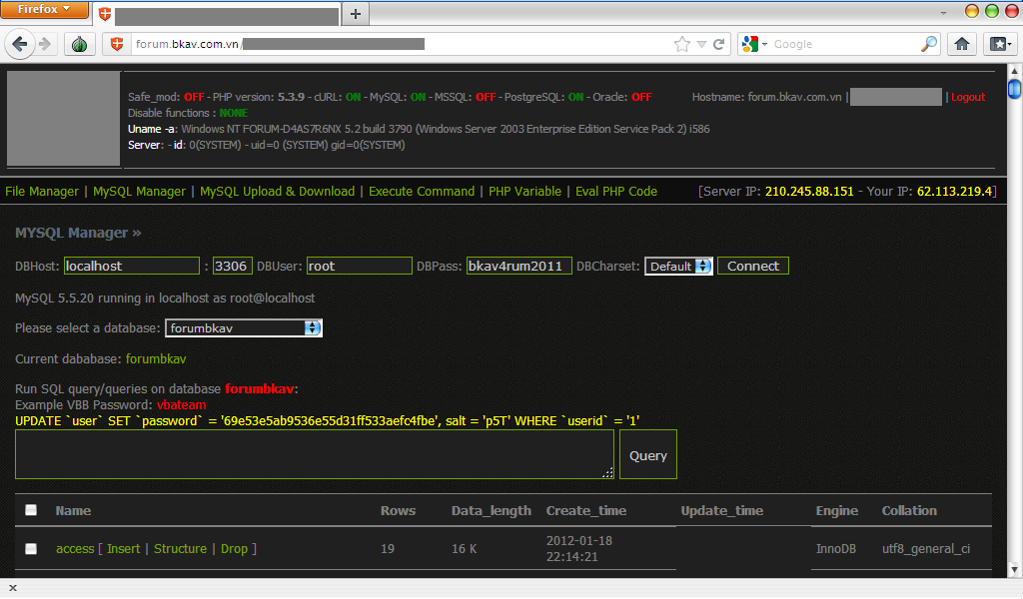Check the access table row checkbox
The height and width of the screenshot is (599, 1023).
(x=31, y=549)
